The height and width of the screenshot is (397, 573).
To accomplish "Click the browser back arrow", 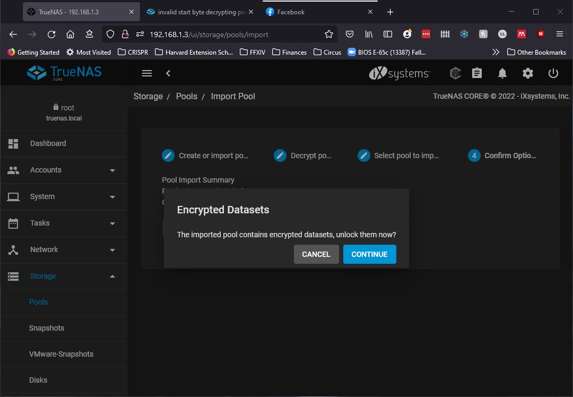I will (x=13, y=34).
